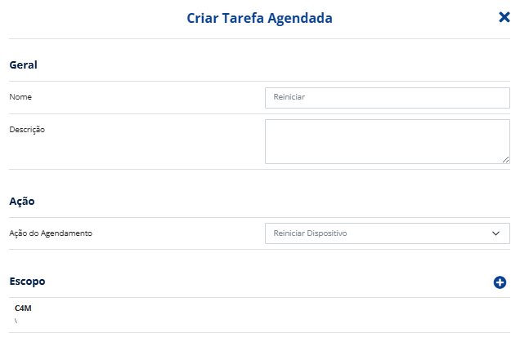Click the dropdown chevron arrow
This screenshot has height=342, width=520.
click(495, 233)
